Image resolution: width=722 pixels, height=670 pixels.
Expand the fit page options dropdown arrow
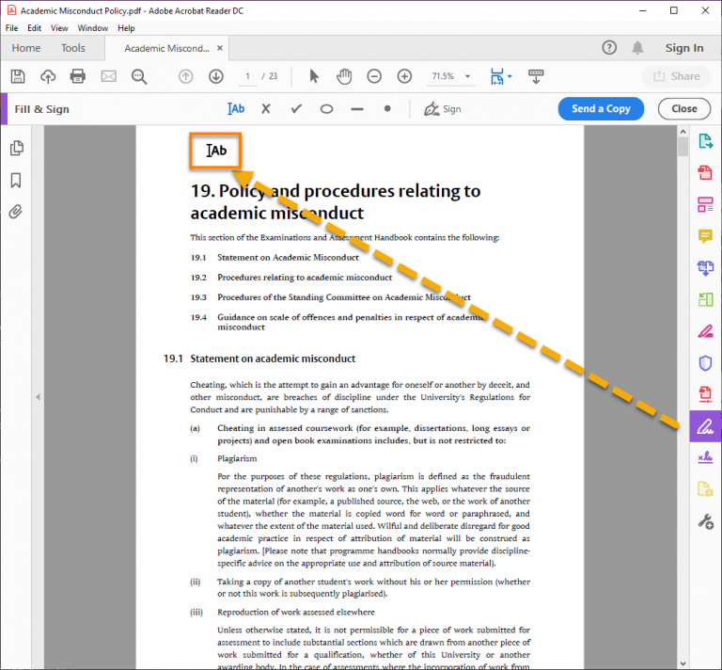510,76
